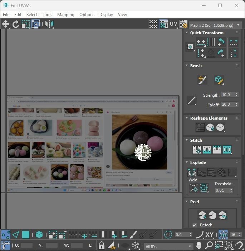
Task: Click the Brush Strength spinner
Action: [236, 95]
